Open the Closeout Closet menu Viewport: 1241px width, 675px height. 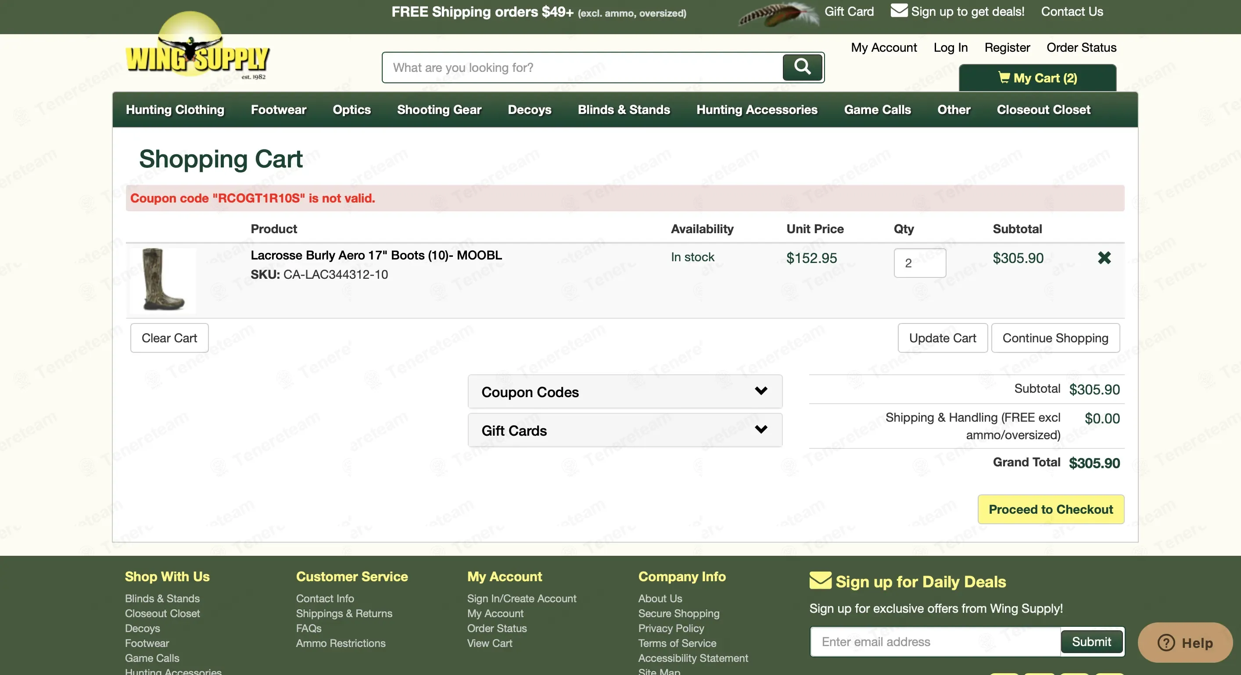[x=1044, y=110]
